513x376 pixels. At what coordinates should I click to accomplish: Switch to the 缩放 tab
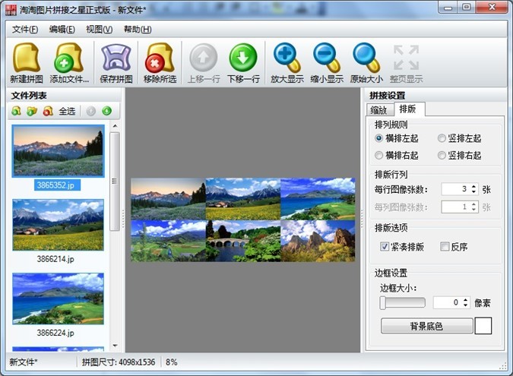point(379,110)
